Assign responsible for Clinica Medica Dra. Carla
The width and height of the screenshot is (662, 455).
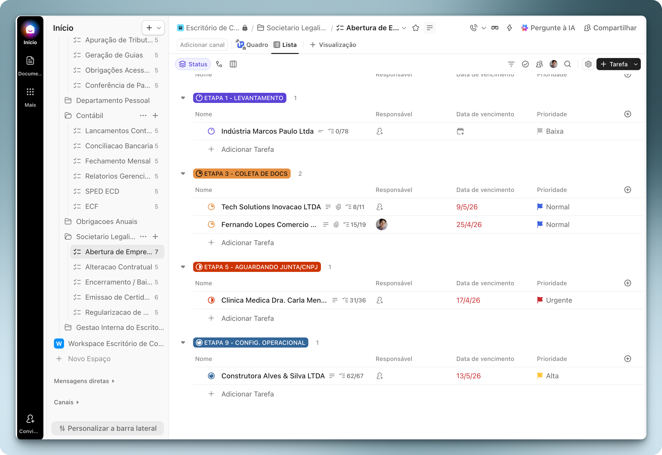380,300
